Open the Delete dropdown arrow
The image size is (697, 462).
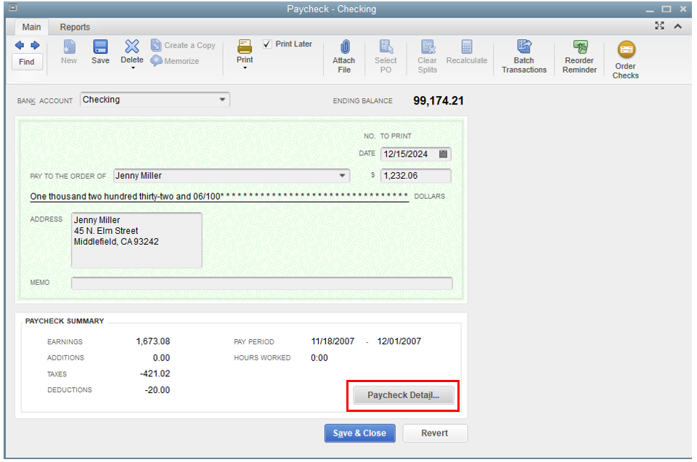click(131, 68)
